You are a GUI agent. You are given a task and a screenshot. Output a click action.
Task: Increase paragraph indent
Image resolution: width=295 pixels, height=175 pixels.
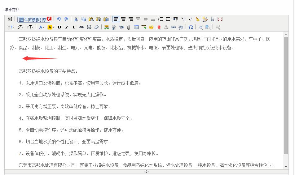click(175, 19)
